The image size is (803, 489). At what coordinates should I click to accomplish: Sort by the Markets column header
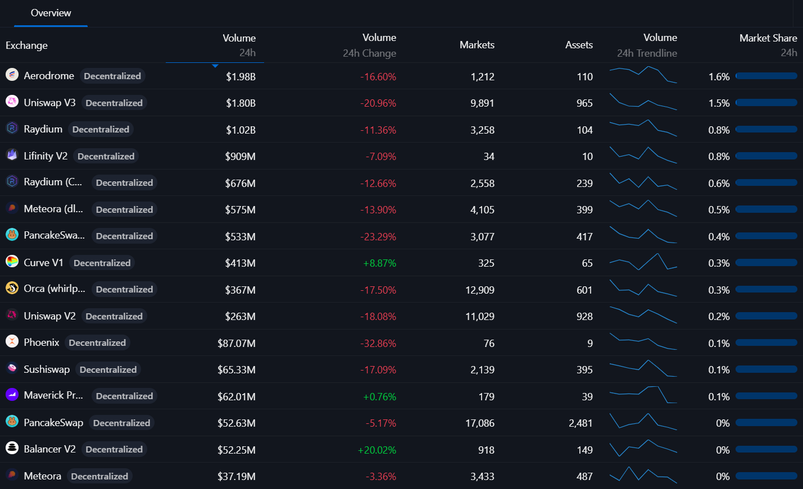(477, 45)
